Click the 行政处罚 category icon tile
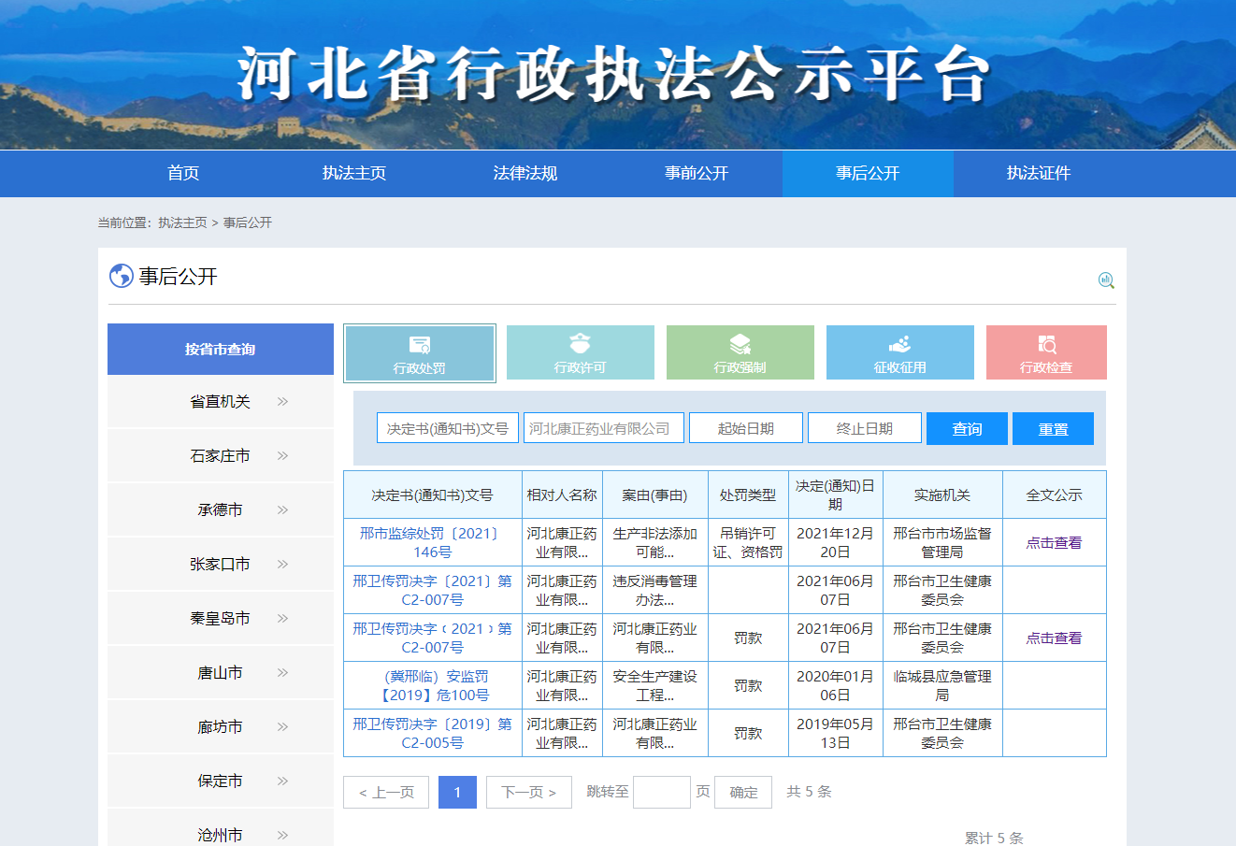This screenshot has width=1236, height=846. point(420,353)
